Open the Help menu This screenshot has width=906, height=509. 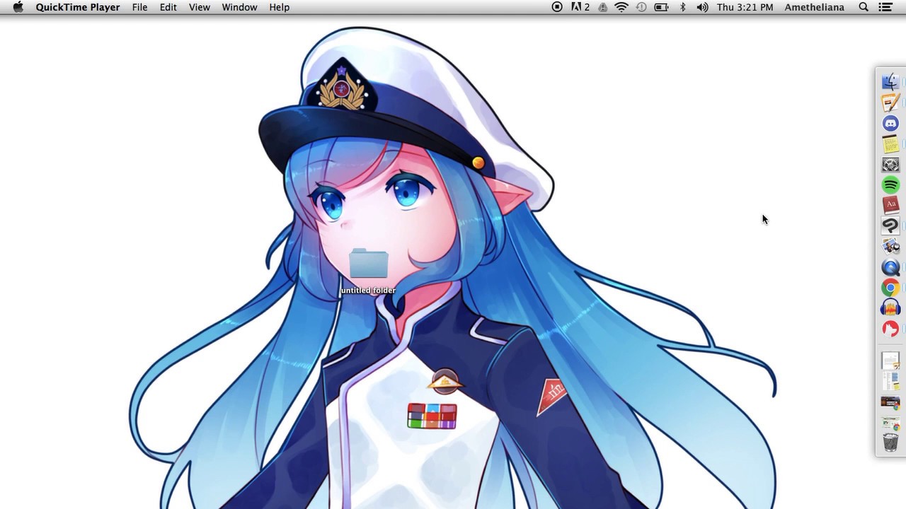[280, 7]
